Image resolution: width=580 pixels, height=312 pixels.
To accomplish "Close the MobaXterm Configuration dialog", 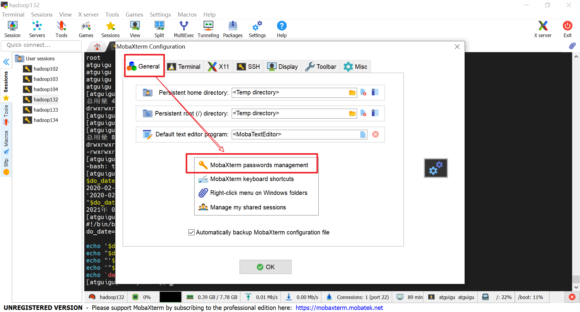I will [x=457, y=46].
